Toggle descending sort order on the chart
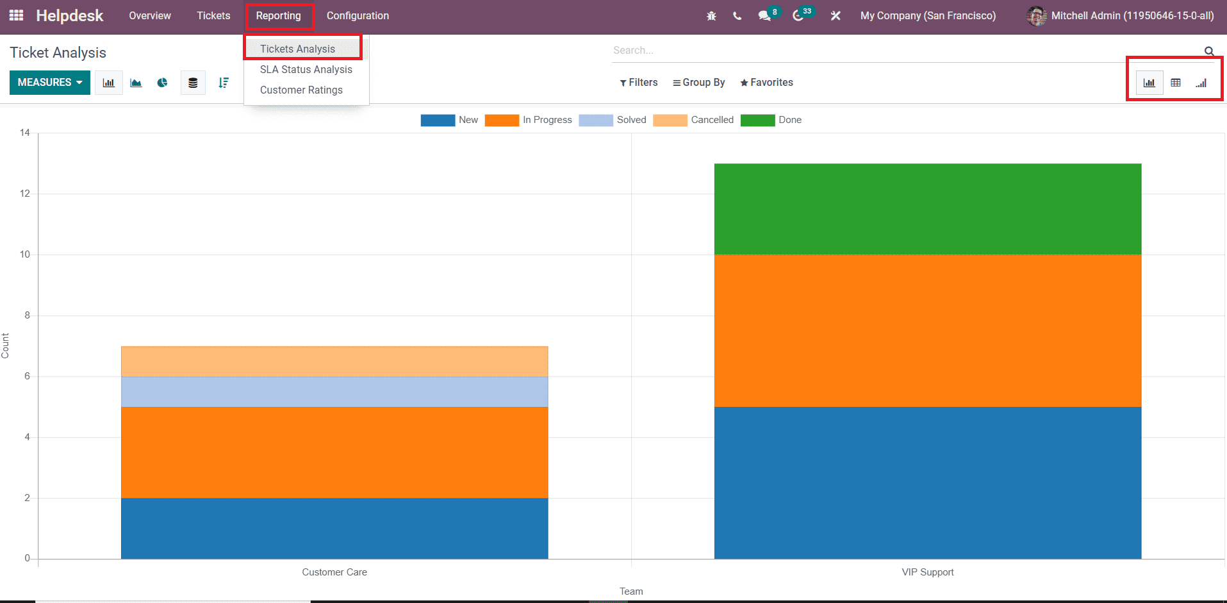1227x603 pixels. coord(223,82)
